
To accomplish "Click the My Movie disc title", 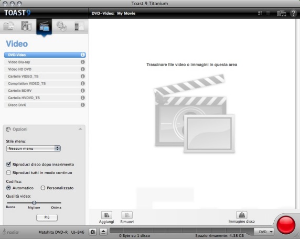I will click(126, 14).
